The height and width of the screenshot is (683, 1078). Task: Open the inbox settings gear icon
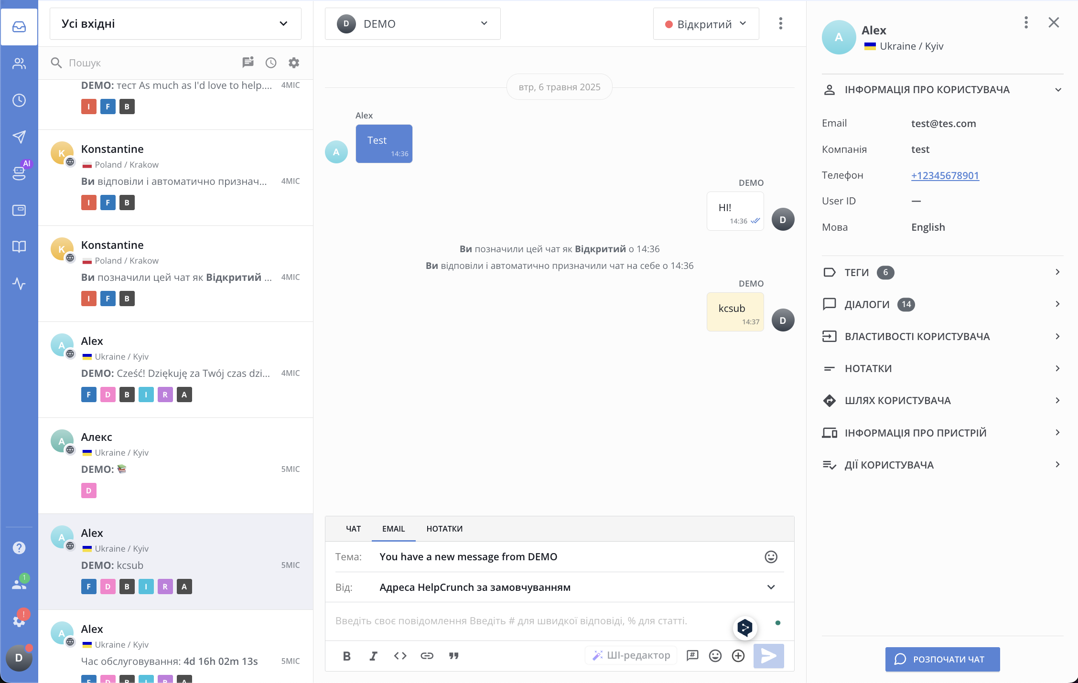click(294, 63)
